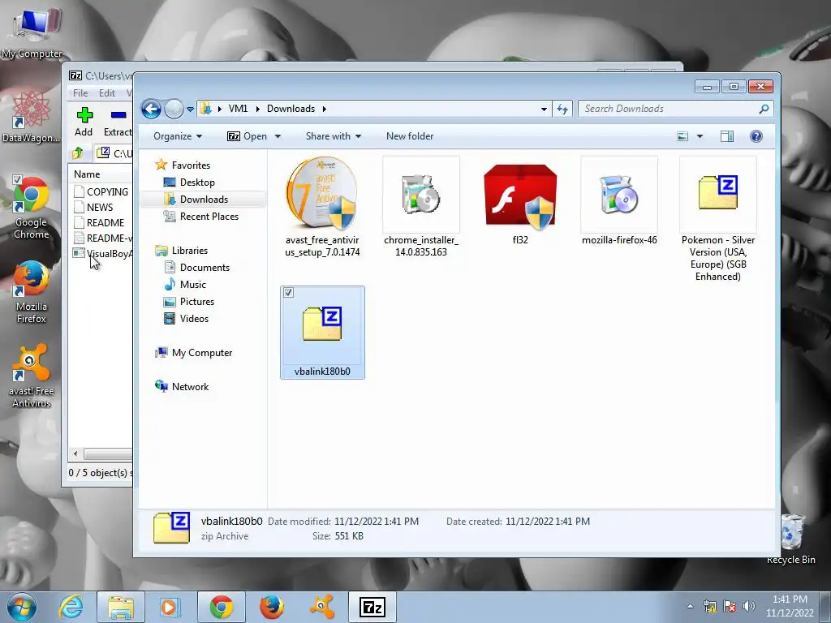Expand arrow after VM1 breadcrumb
Image resolution: width=831 pixels, height=623 pixels.
(257, 110)
